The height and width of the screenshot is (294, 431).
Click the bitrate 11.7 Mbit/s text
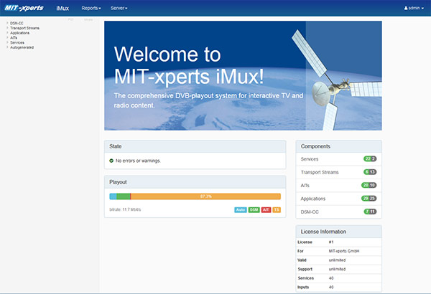pos(125,209)
